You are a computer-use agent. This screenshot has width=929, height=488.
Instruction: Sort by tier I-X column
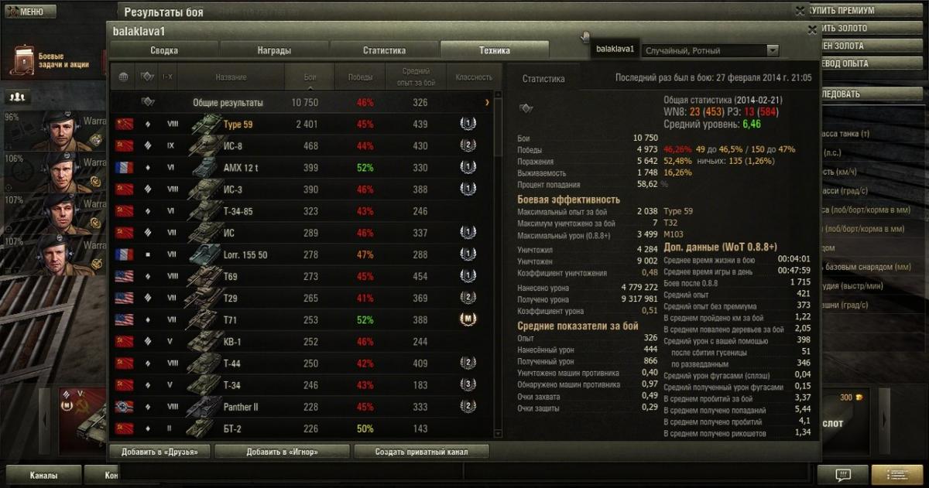coord(168,77)
